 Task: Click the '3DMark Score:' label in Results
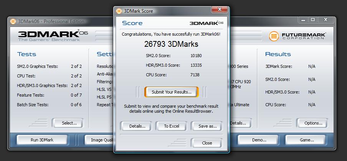[279, 66]
